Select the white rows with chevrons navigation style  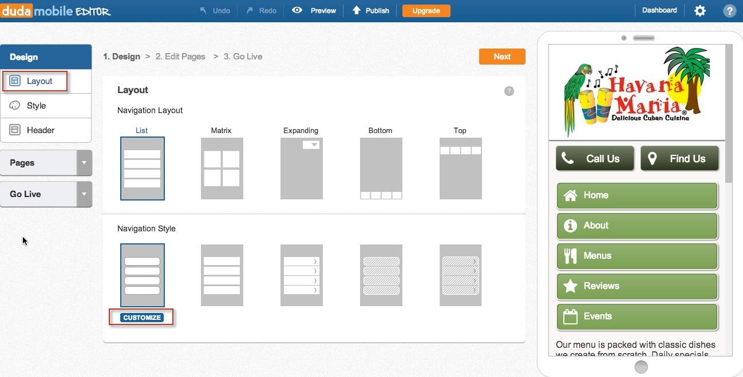(x=302, y=275)
